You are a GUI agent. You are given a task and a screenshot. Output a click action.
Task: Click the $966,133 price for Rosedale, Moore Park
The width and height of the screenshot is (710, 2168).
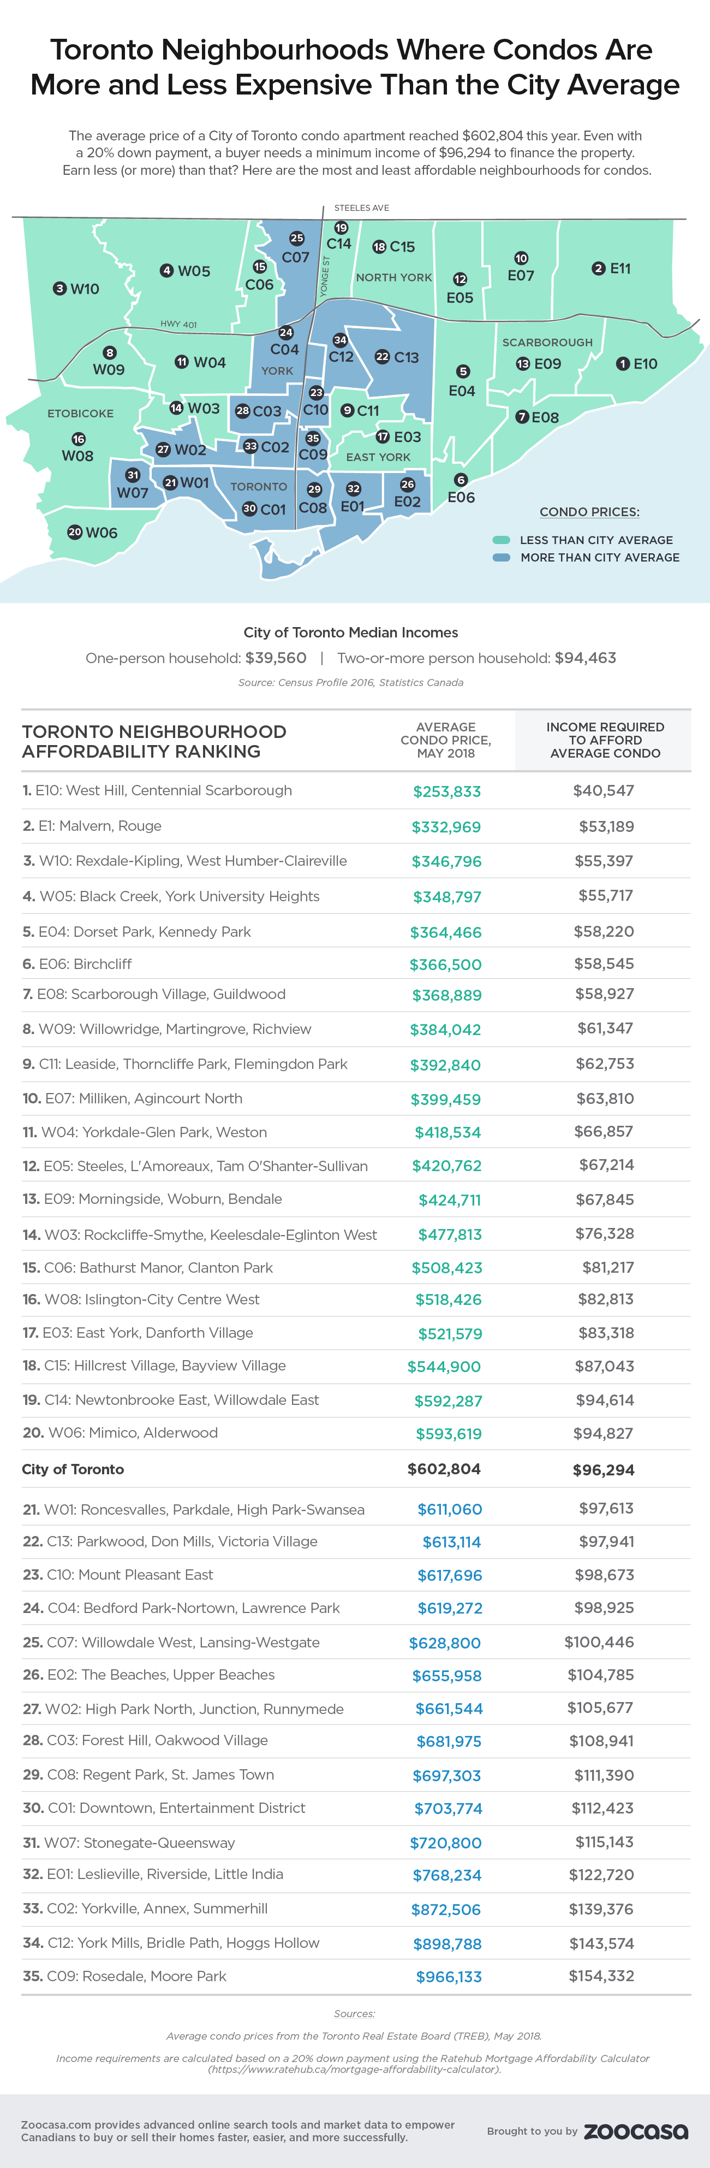pyautogui.click(x=449, y=1977)
